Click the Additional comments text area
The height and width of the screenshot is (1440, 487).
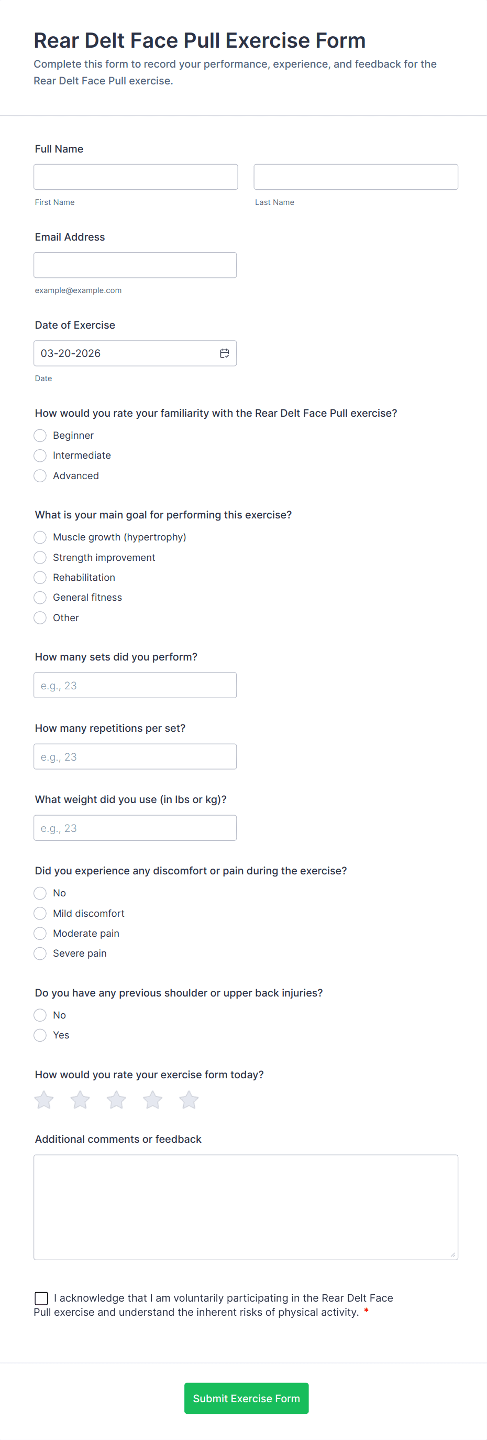tap(246, 1207)
